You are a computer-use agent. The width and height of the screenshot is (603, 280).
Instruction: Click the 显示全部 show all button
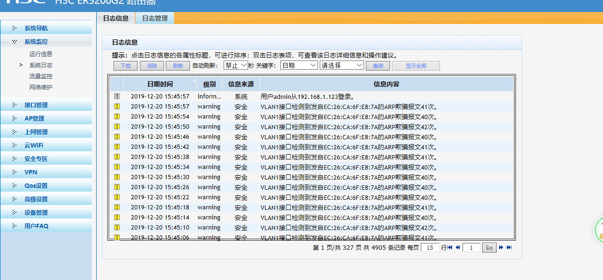tap(416, 66)
